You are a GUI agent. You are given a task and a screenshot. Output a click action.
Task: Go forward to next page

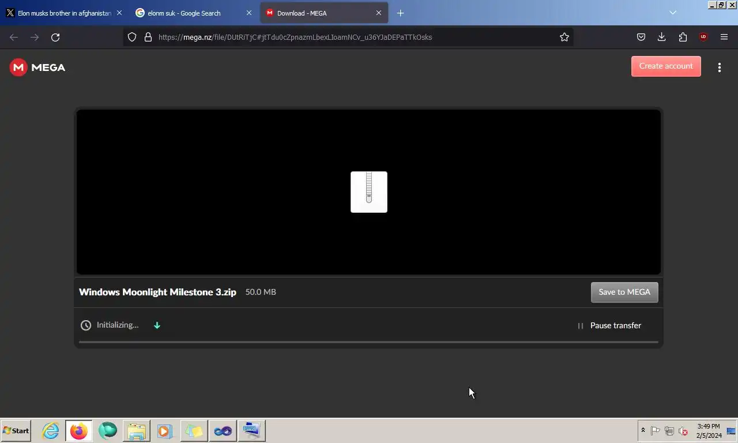(35, 37)
